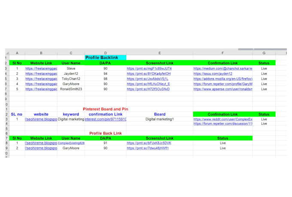Select the blue website header cell
292x197 pixels.
click(x=41, y=114)
